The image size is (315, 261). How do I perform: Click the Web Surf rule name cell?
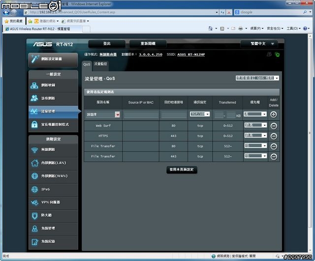tap(103, 126)
